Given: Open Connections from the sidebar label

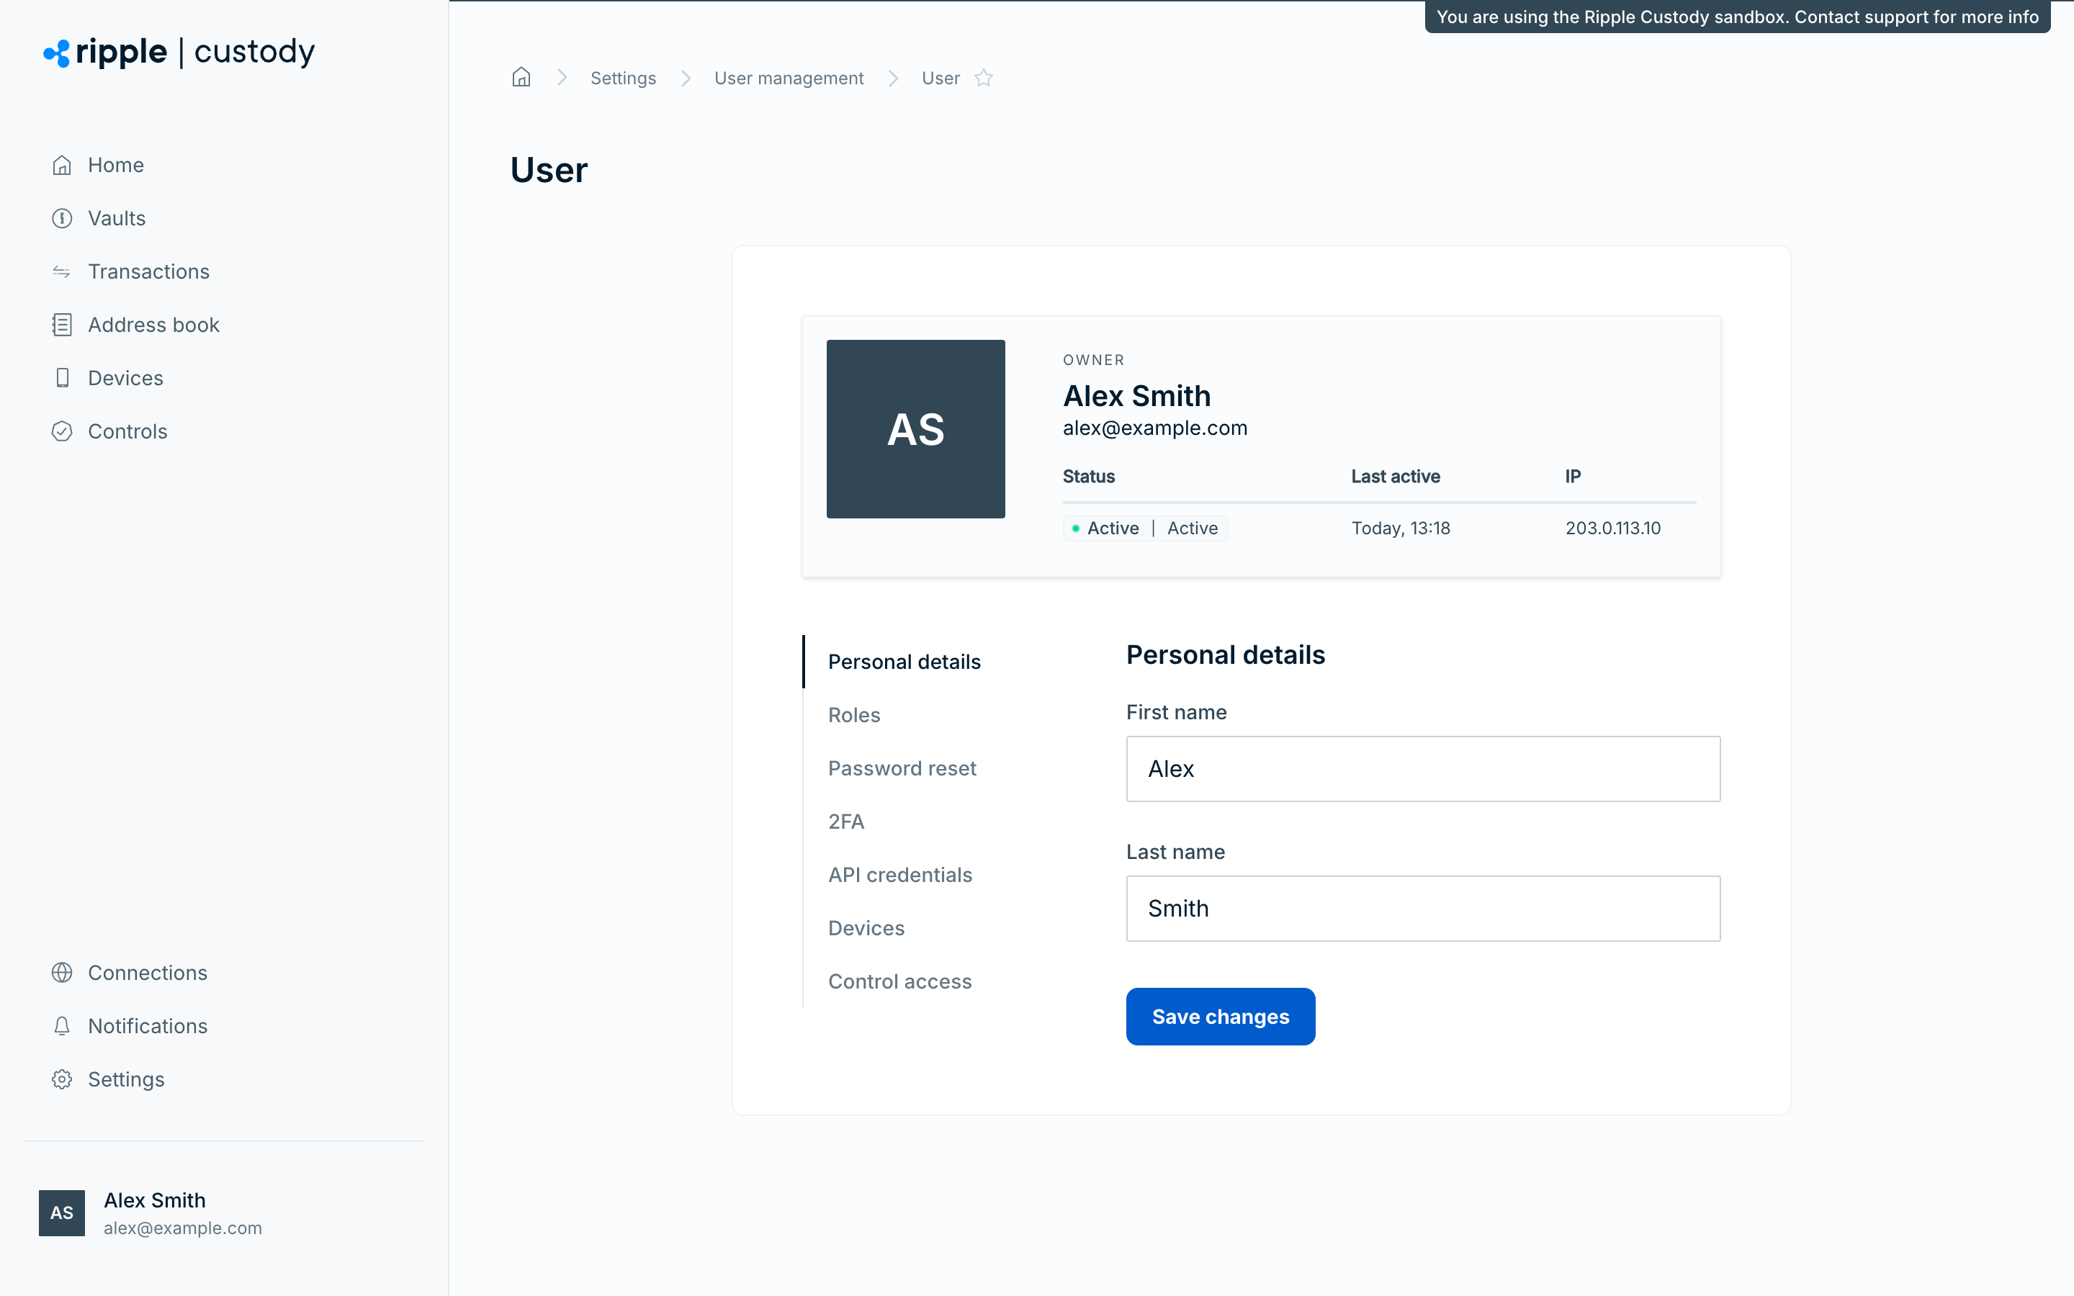Looking at the screenshot, I should click(148, 973).
